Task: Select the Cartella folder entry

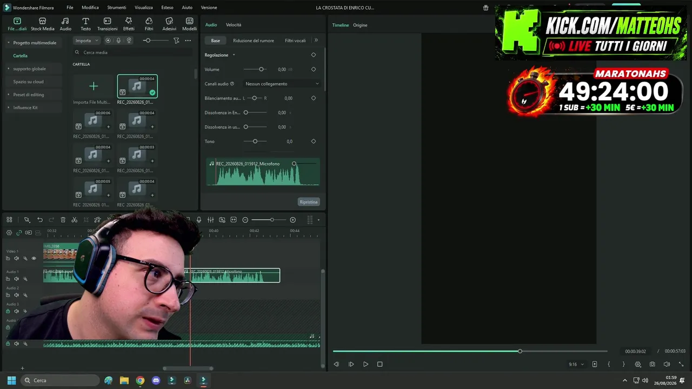Action: 21,56
